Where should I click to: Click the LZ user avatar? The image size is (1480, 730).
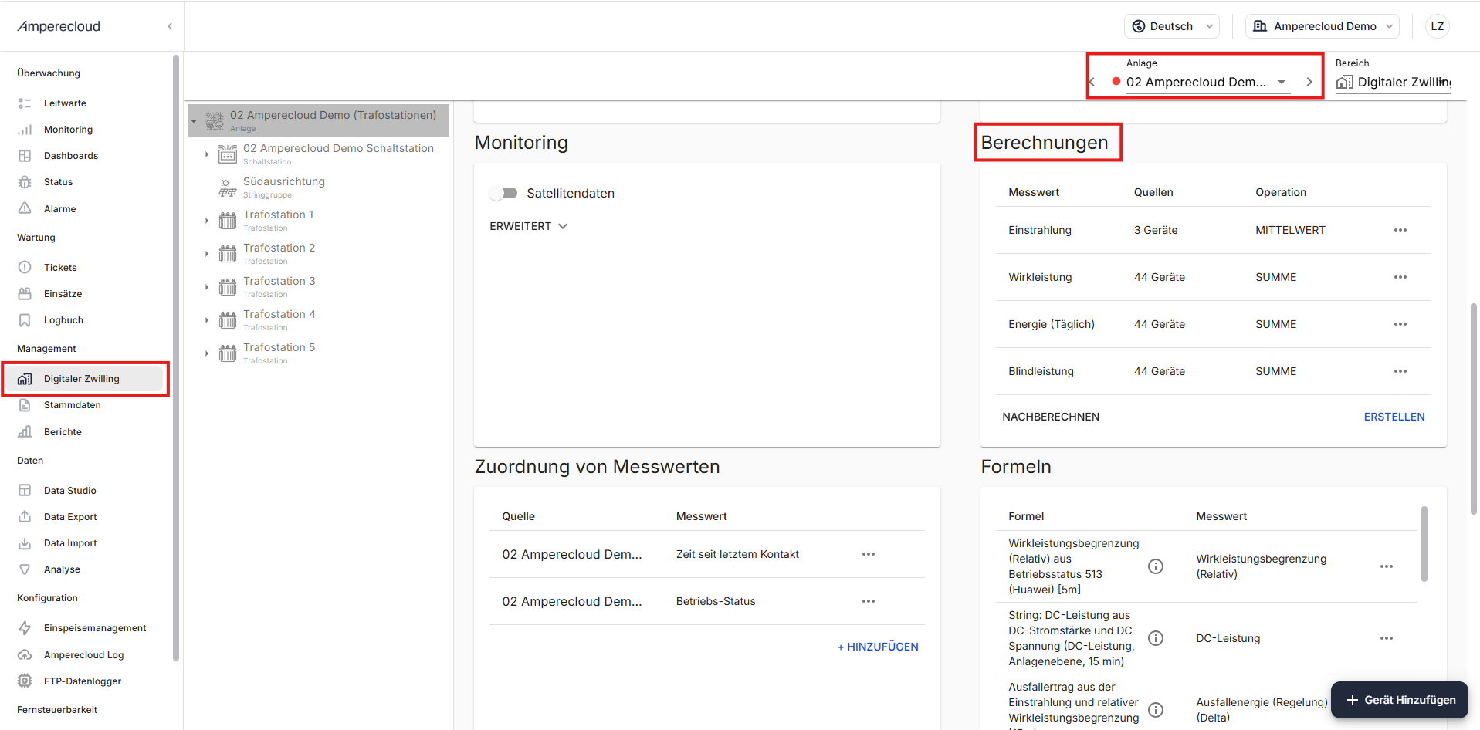pos(1436,26)
